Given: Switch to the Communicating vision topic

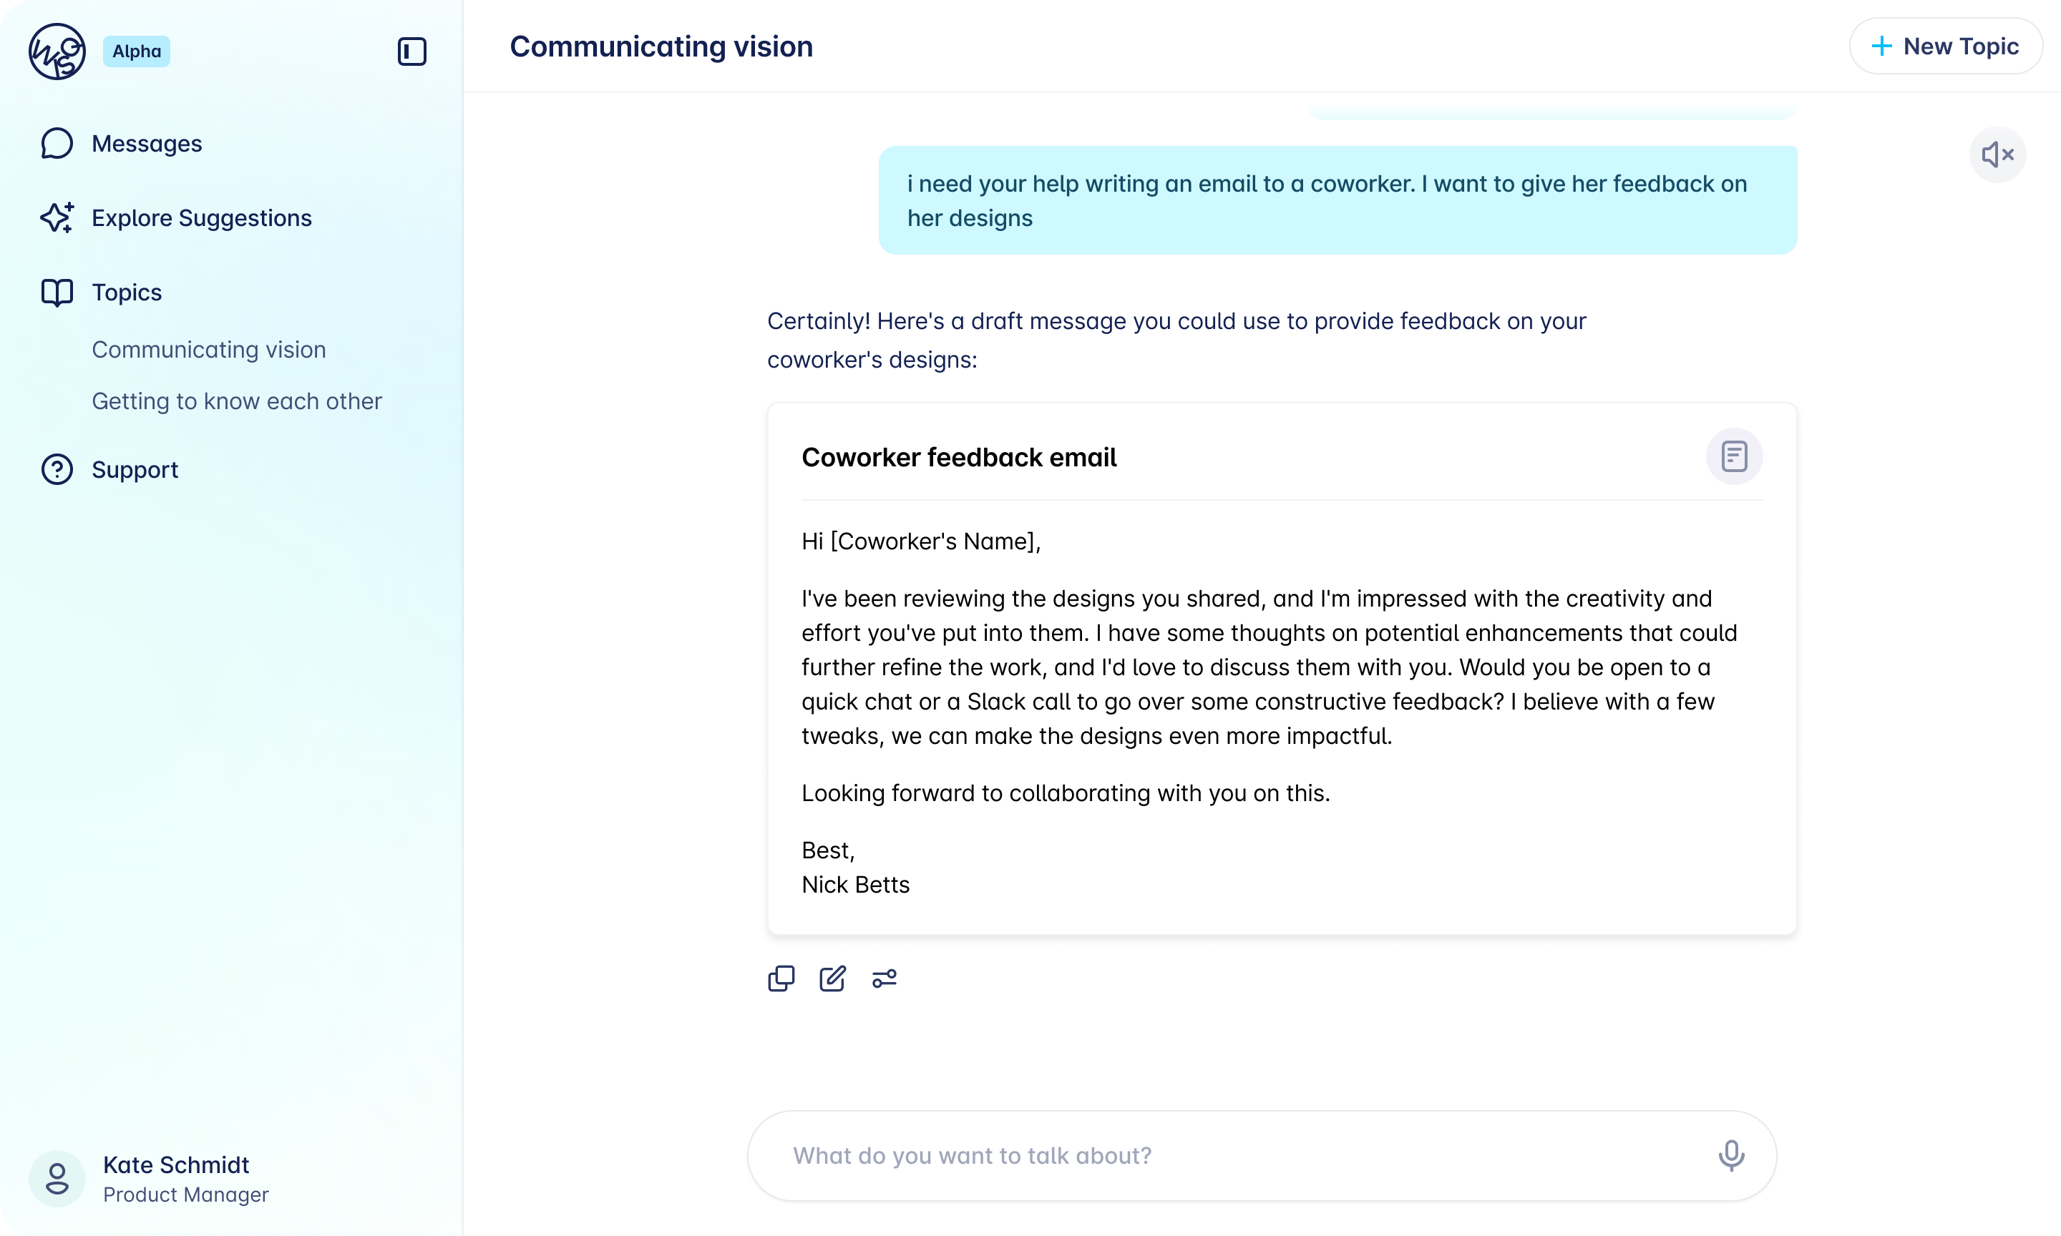Looking at the screenshot, I should (x=208, y=349).
